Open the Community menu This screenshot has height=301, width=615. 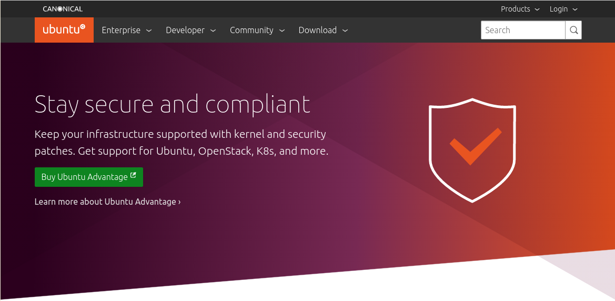pos(257,30)
